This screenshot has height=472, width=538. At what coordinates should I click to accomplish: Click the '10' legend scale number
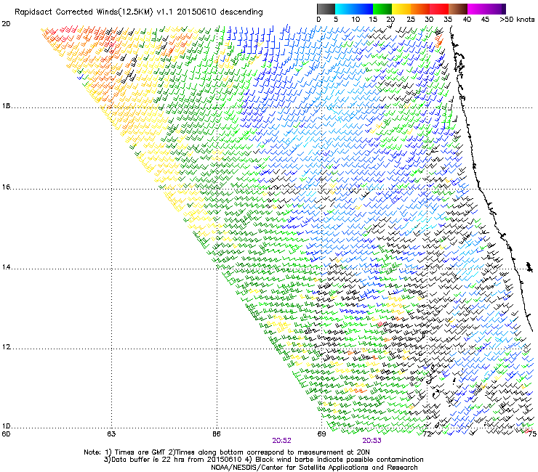(x=356, y=20)
